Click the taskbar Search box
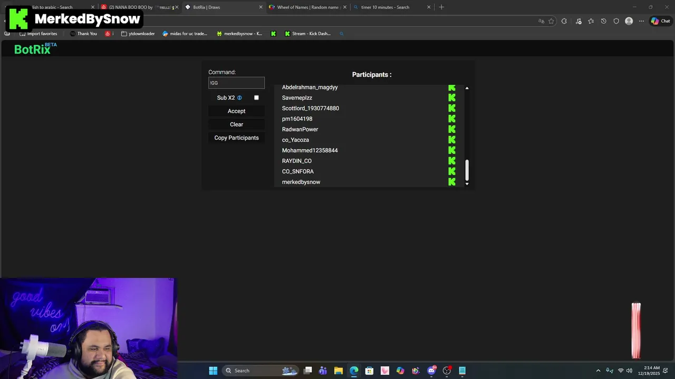 260,371
